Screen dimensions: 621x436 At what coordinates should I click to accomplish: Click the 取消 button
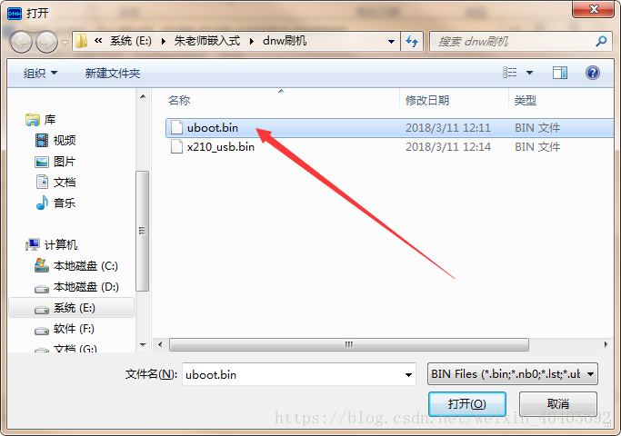558,404
